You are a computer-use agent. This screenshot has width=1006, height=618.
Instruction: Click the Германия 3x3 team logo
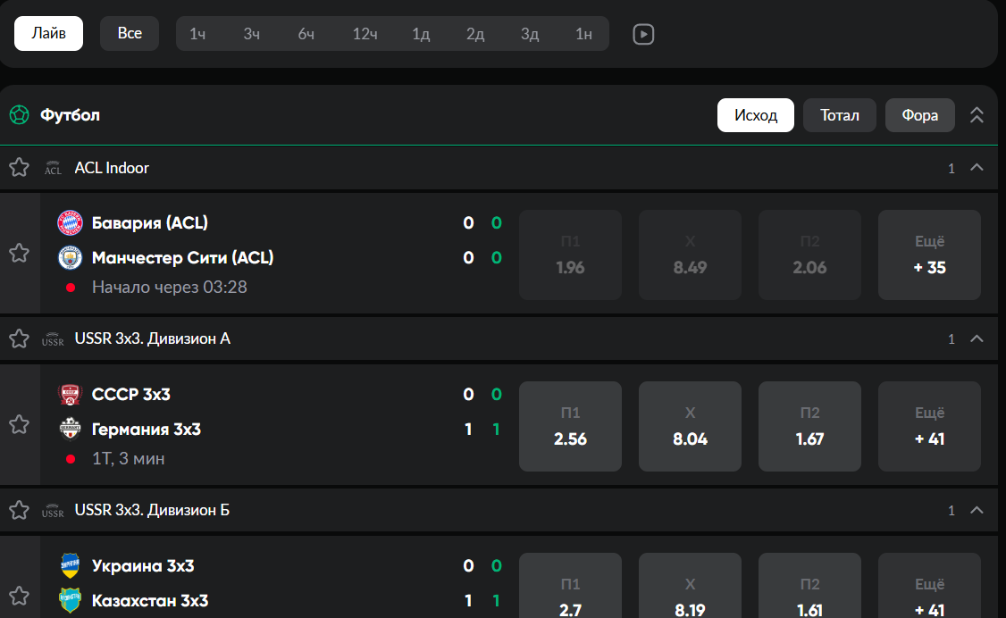tap(70, 429)
